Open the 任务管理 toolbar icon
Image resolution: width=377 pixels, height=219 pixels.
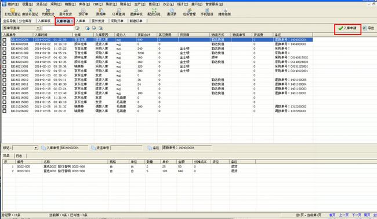(x=190, y=12)
